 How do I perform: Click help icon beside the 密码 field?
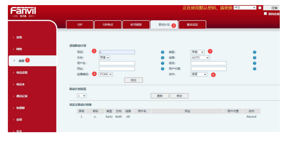(x=255, y=63)
